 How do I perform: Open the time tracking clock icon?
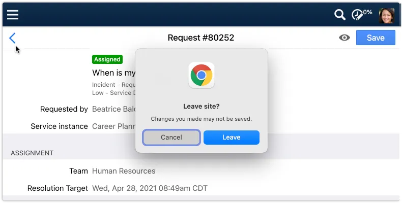point(357,15)
